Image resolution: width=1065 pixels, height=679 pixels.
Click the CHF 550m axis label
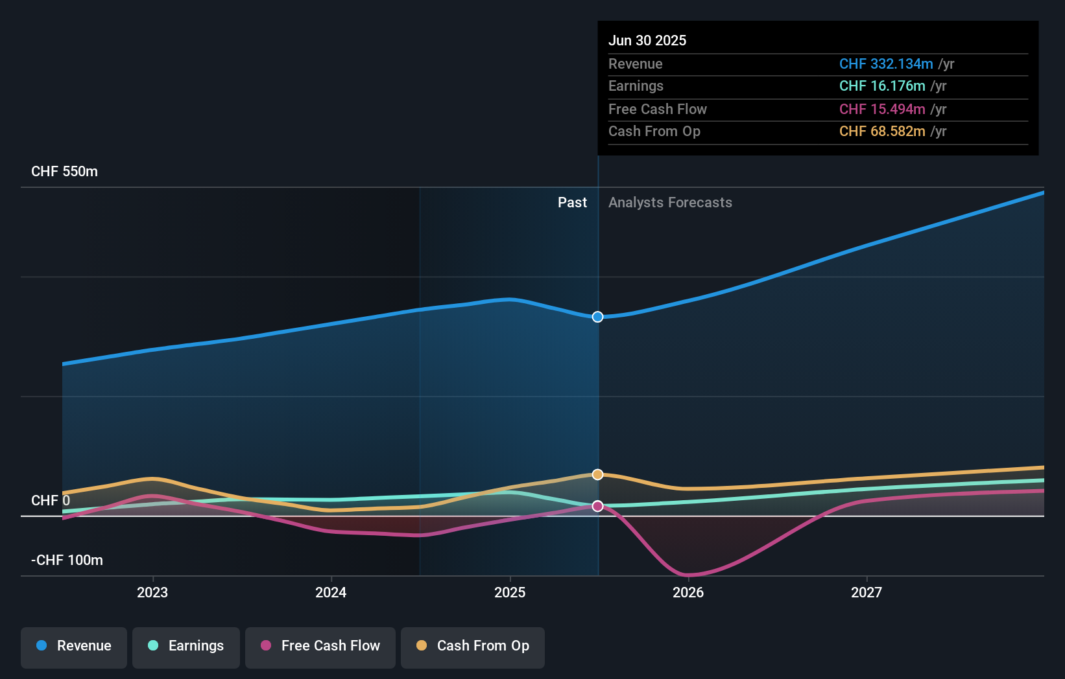[64, 171]
